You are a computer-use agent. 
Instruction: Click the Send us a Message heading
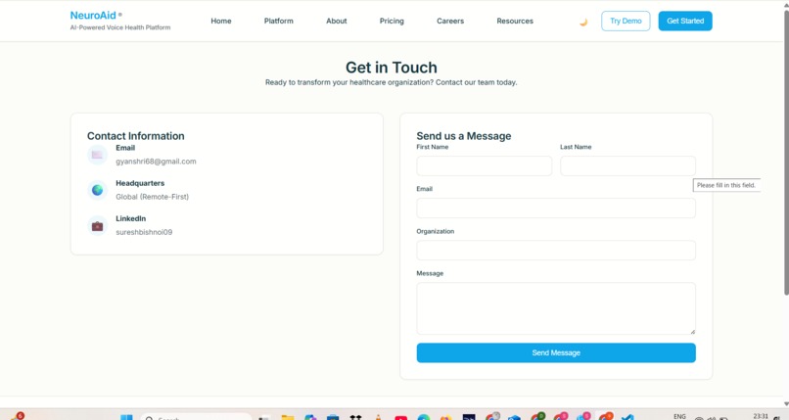(x=463, y=136)
